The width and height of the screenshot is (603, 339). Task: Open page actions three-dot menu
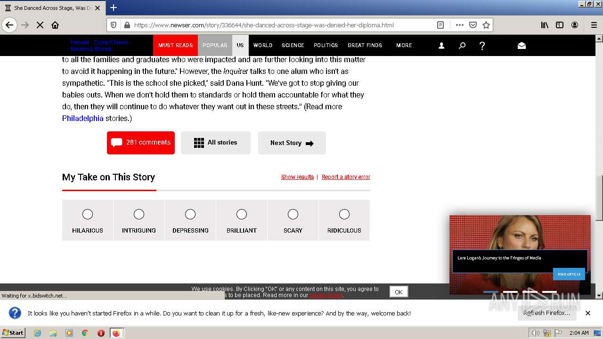[460, 25]
